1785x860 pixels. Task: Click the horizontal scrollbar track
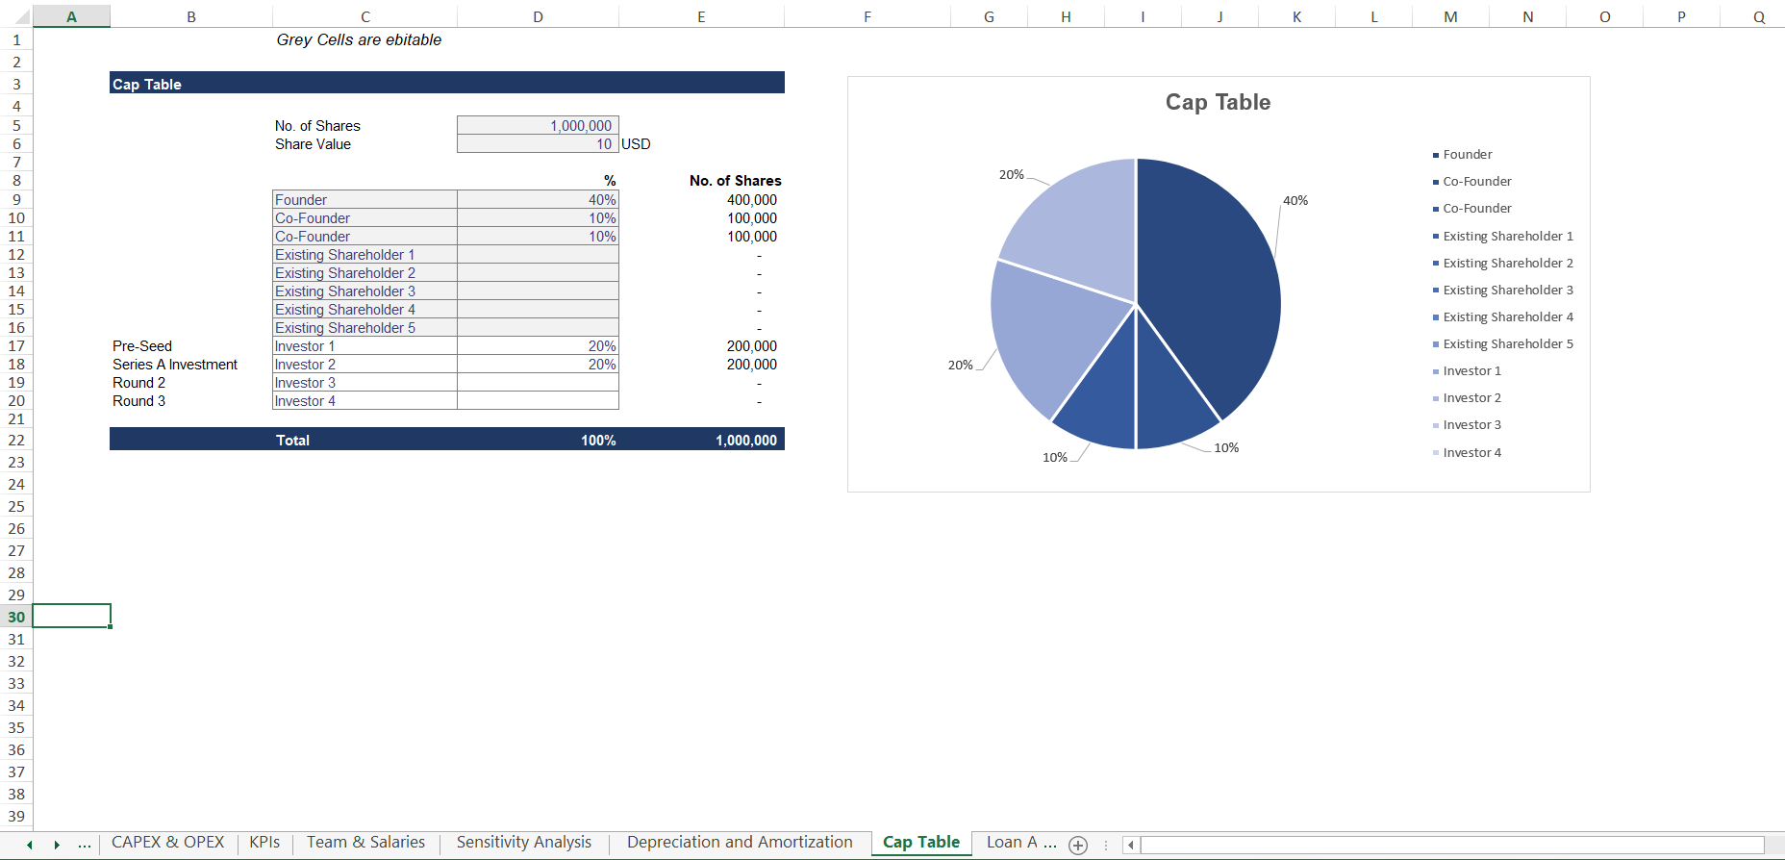click(1452, 845)
